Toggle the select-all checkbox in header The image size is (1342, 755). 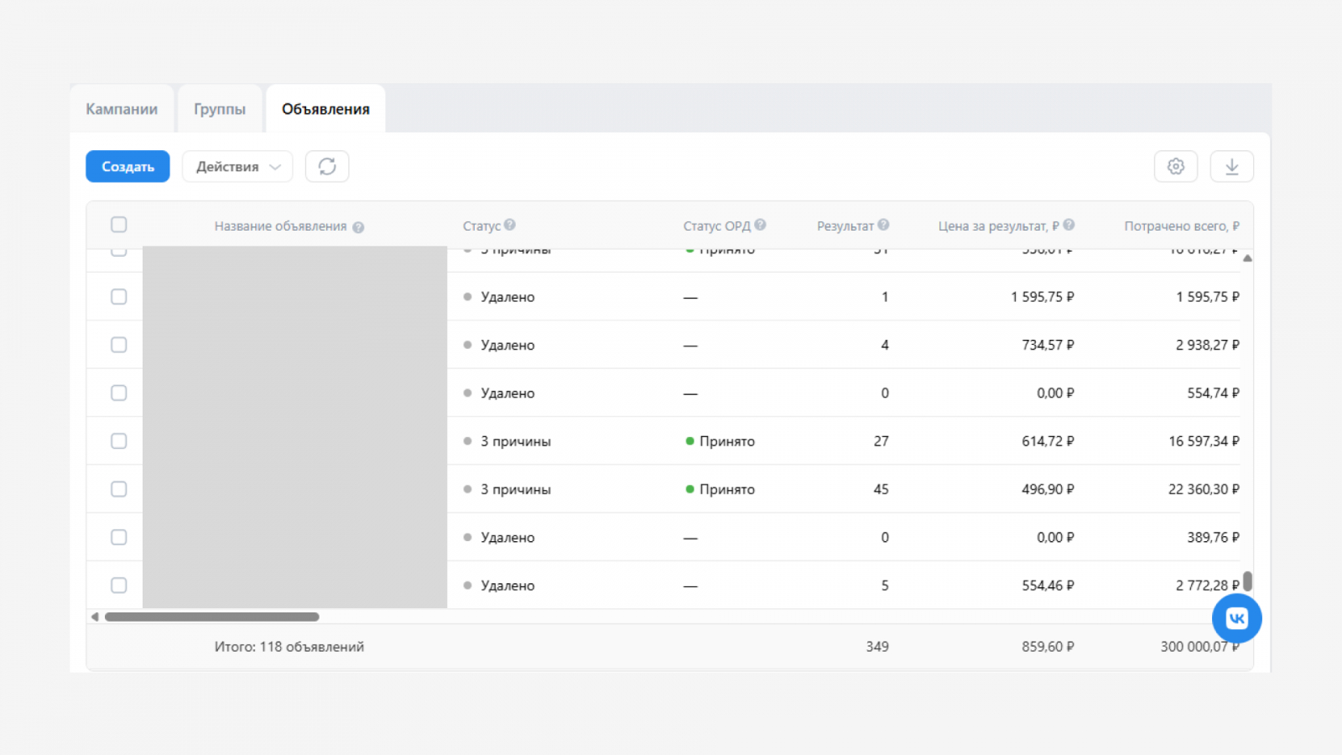point(119,225)
